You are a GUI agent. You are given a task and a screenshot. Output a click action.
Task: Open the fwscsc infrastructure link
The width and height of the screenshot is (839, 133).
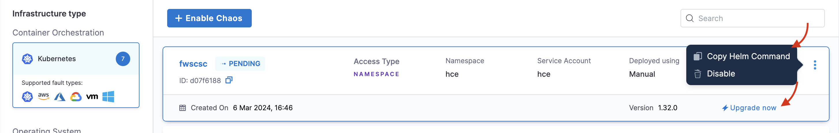(x=193, y=64)
